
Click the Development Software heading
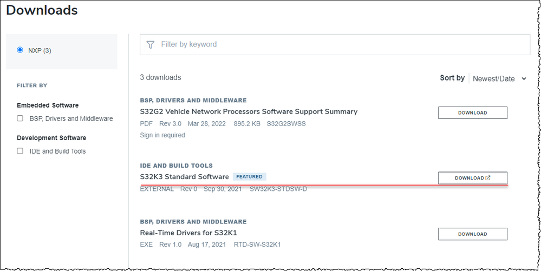pos(51,138)
